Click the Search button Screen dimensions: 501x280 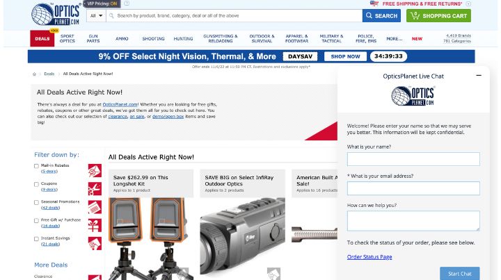pyautogui.click(x=381, y=15)
